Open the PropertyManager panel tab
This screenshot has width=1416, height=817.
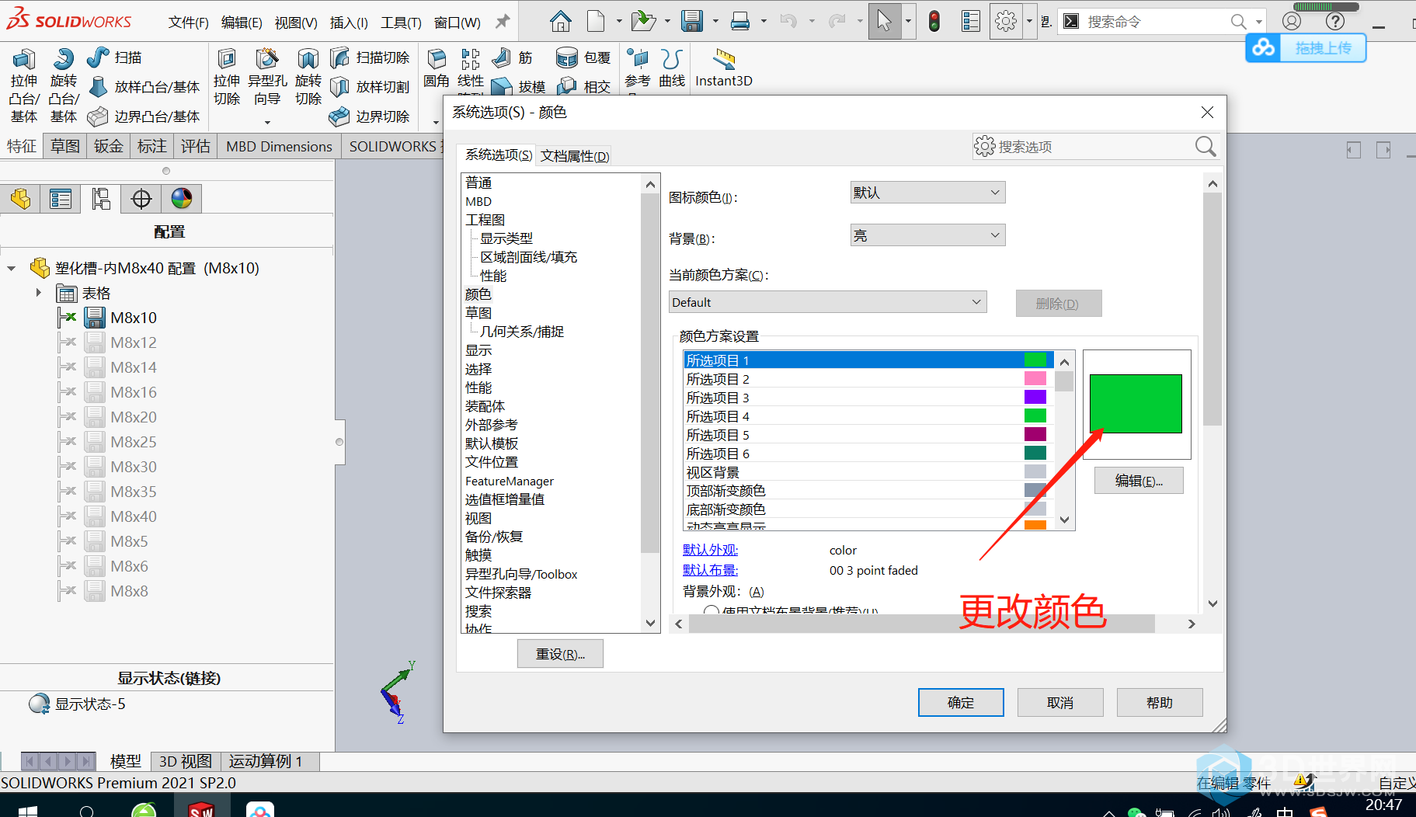(61, 199)
